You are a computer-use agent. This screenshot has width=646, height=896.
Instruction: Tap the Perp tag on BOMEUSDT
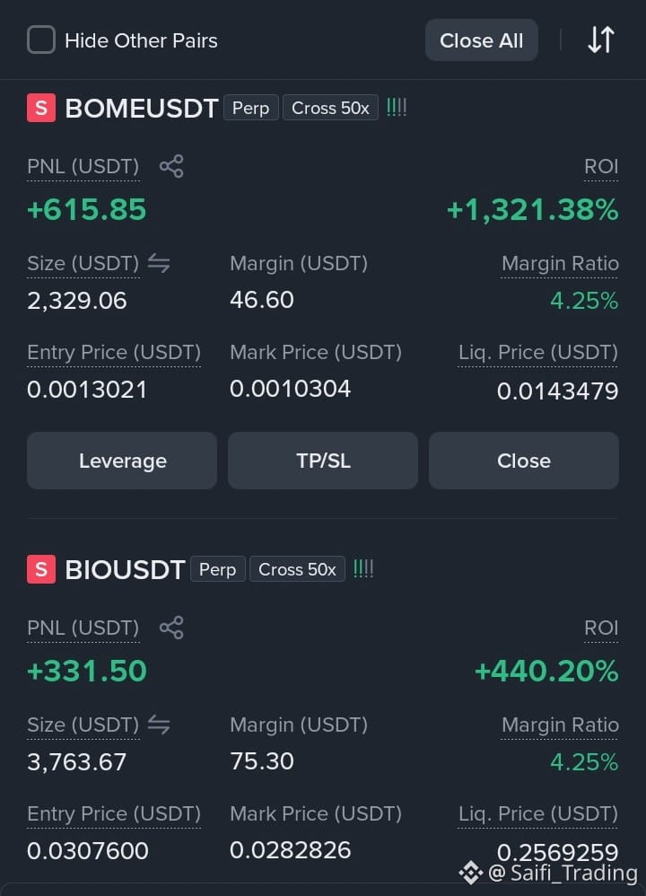pos(250,108)
